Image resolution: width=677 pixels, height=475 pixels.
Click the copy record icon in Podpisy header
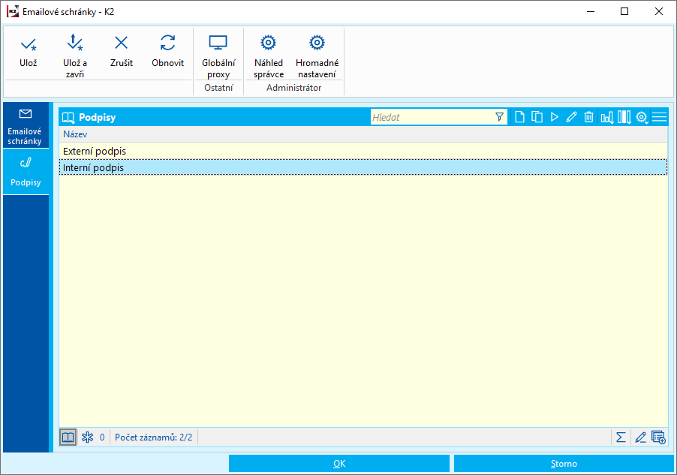(537, 117)
